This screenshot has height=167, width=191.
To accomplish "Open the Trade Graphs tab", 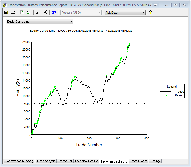I will (138, 161).
